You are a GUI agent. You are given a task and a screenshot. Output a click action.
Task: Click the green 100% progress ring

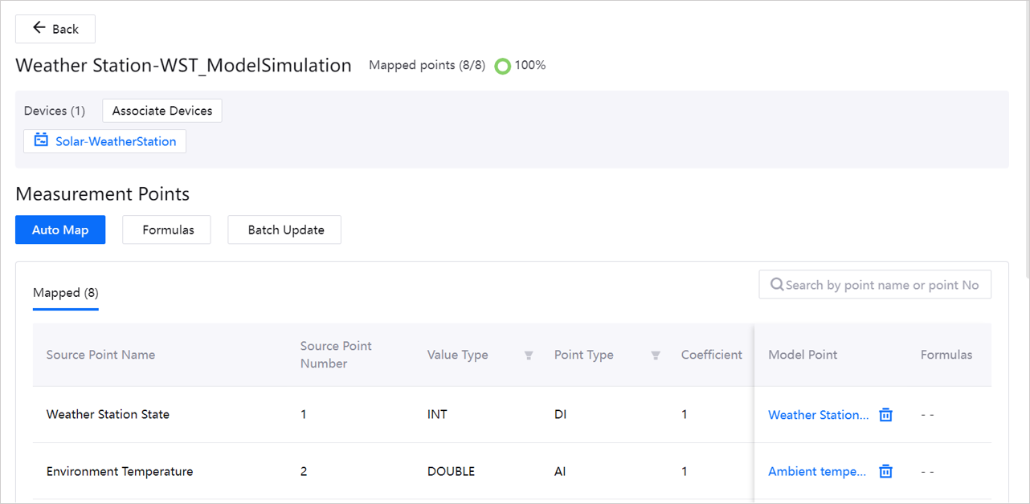(502, 66)
